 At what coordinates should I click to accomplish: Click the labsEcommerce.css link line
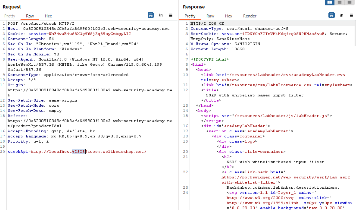pos(277,85)
